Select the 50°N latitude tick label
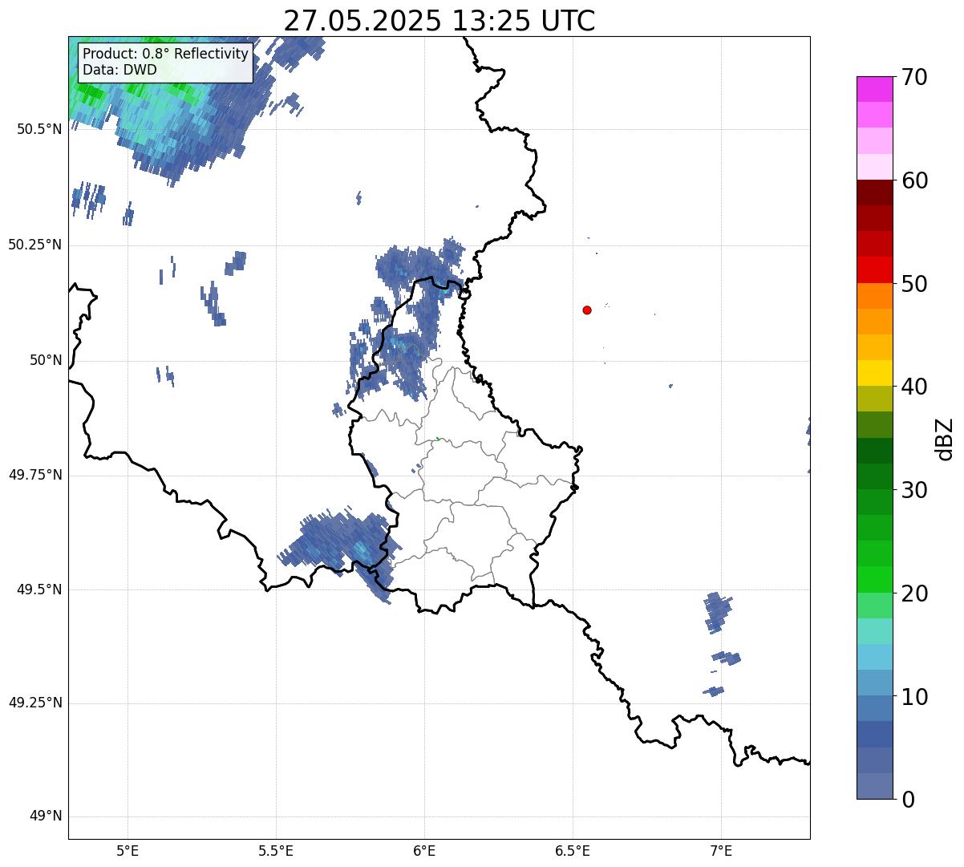The image size is (964, 867). (x=46, y=360)
